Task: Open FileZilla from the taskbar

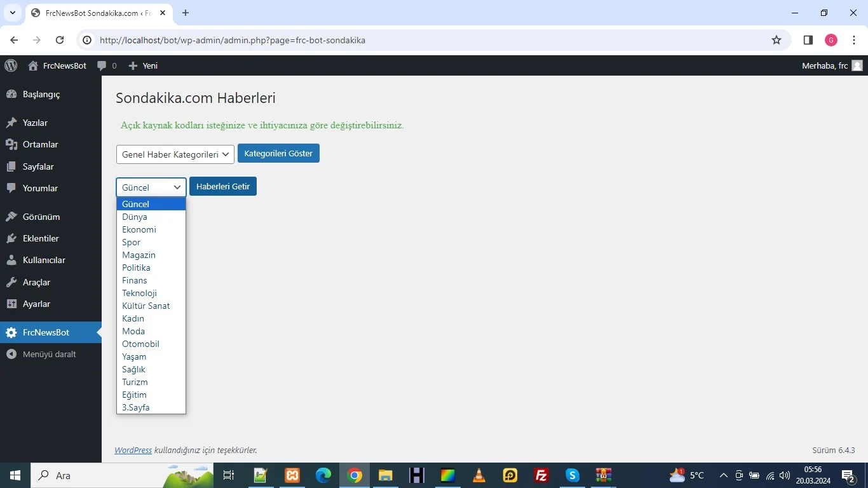Action: (541, 475)
